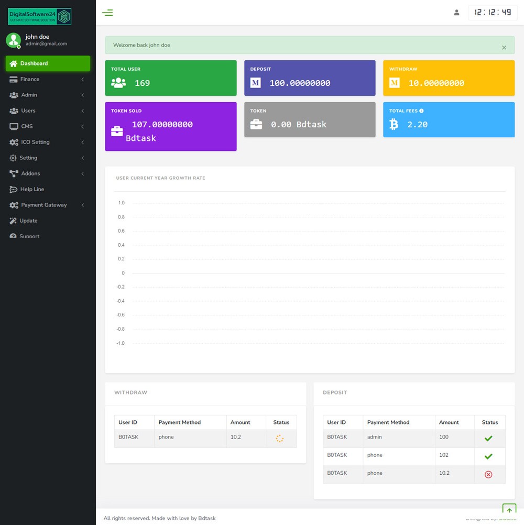Click the DigitalSoftware24 logo
Image resolution: width=524 pixels, height=525 pixels.
coord(40,17)
